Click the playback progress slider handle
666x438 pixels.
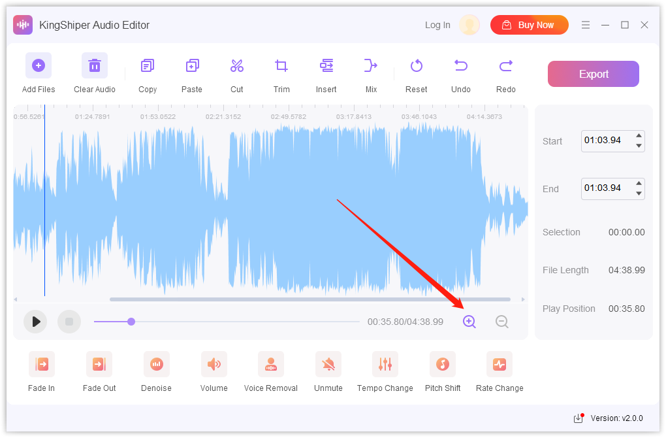coord(131,322)
